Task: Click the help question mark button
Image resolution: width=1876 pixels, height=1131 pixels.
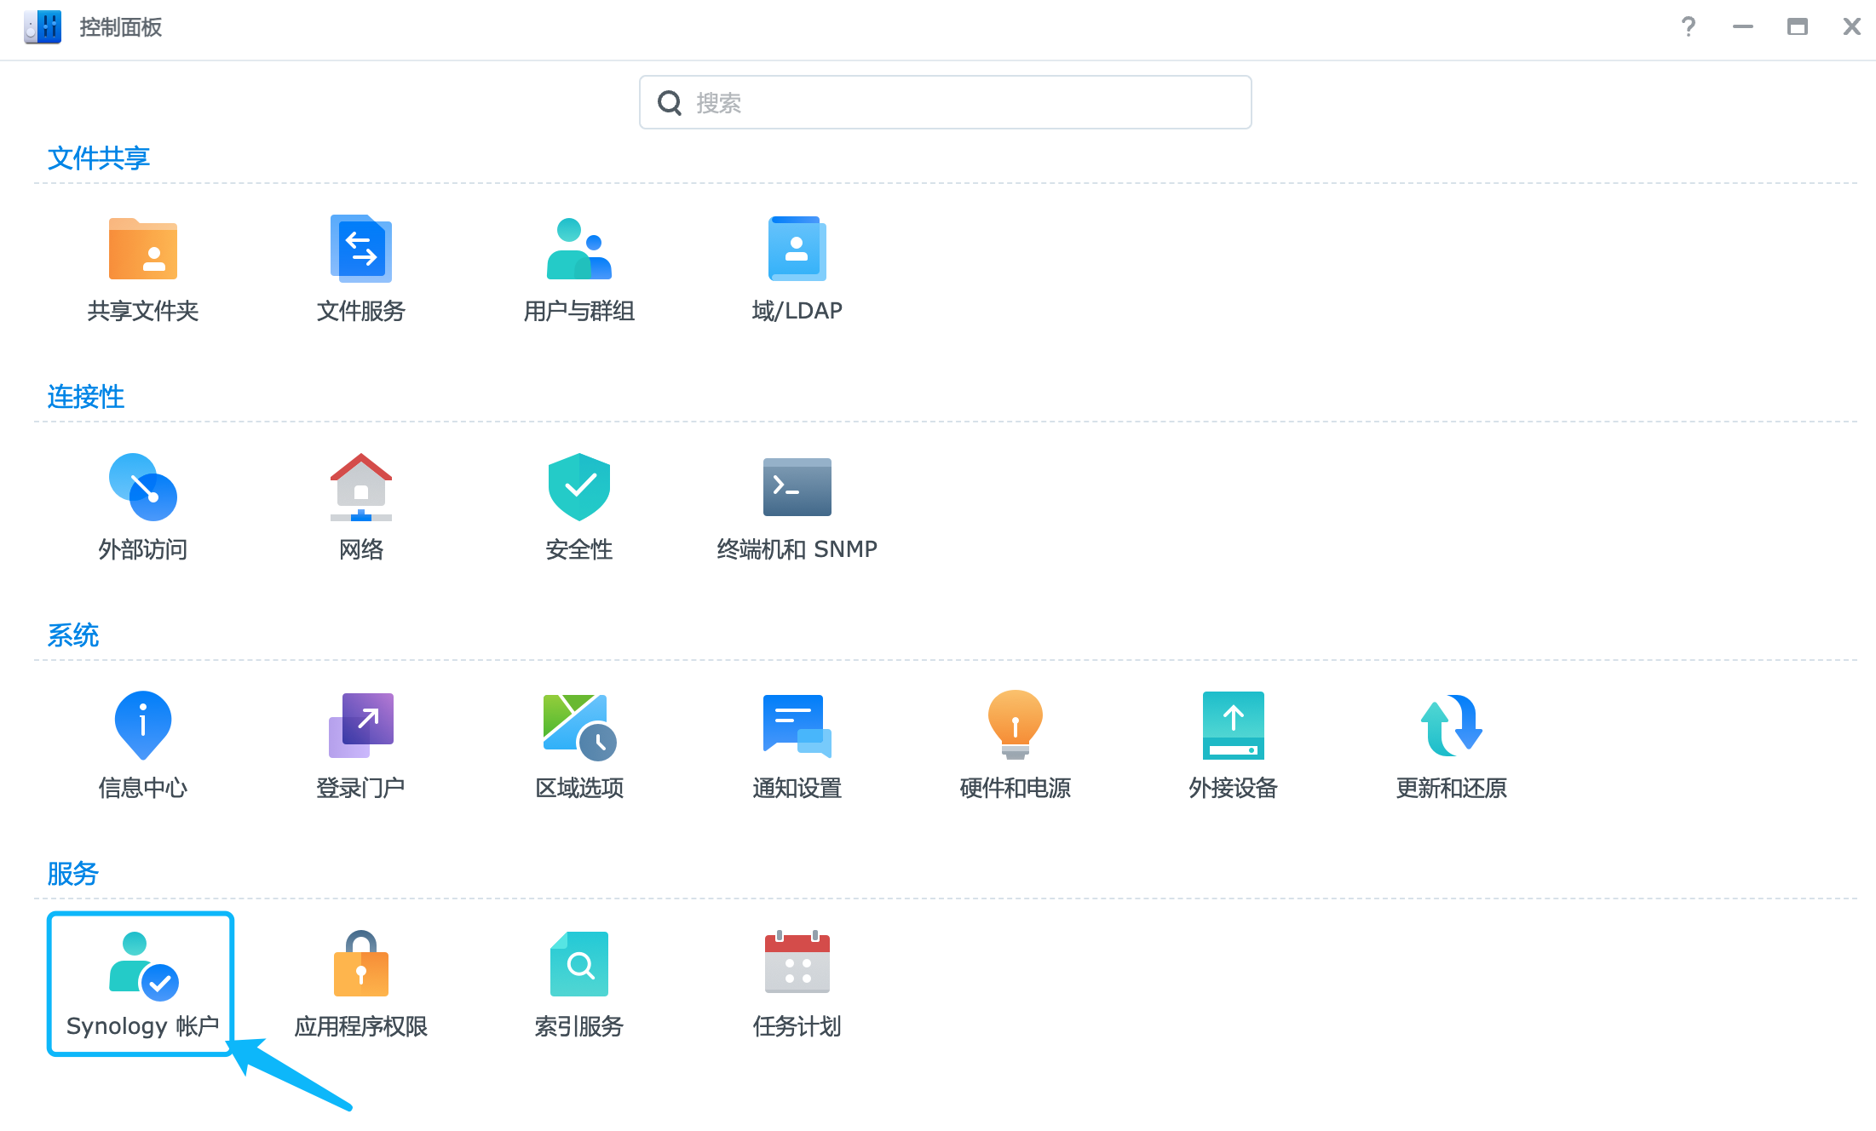Action: [x=1689, y=27]
